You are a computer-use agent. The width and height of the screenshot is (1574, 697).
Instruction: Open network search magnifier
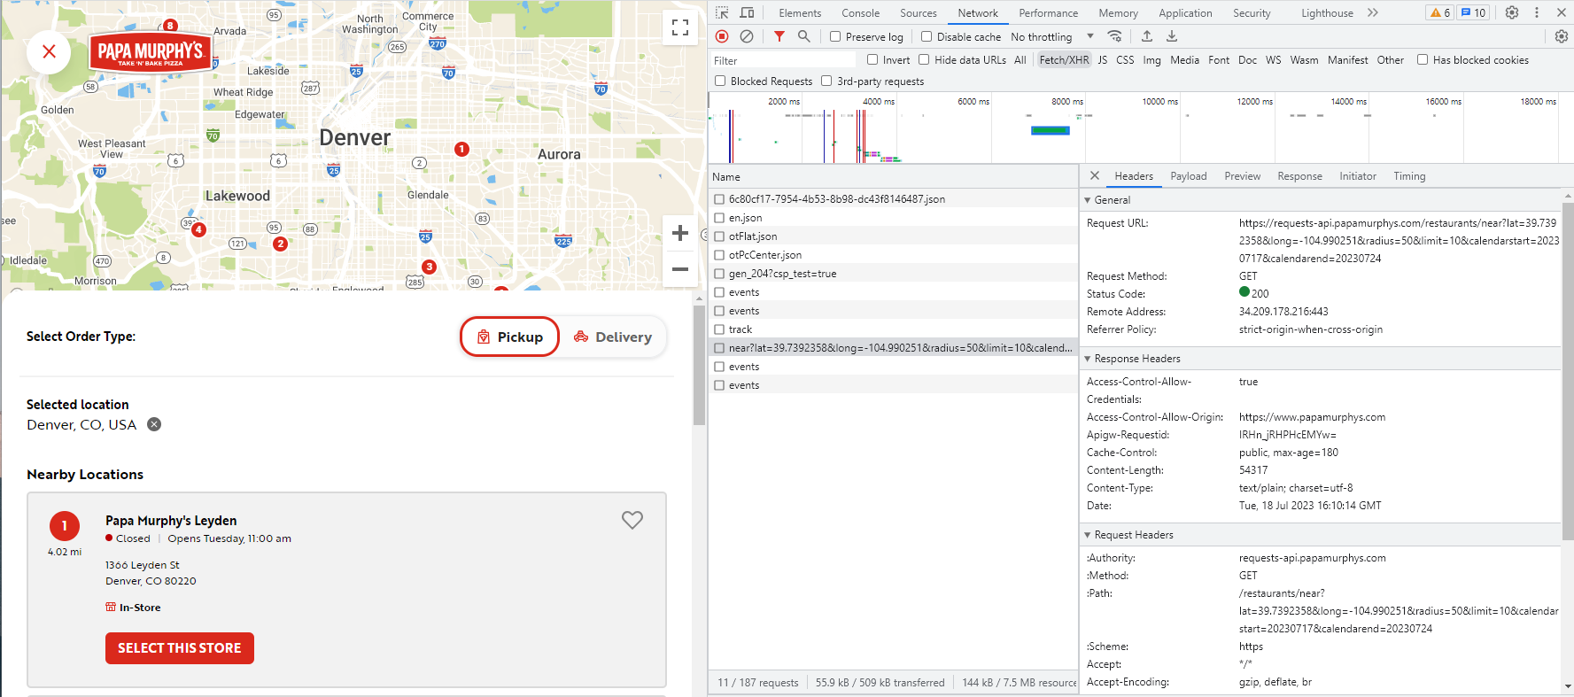(x=803, y=36)
